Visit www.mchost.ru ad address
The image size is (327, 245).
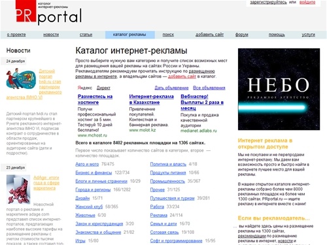92,135
